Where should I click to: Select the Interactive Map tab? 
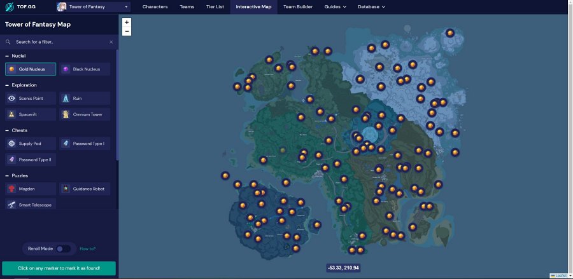(253, 6)
